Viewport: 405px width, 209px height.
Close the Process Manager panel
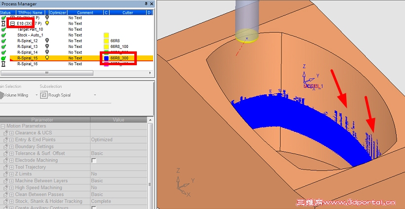[151, 3]
